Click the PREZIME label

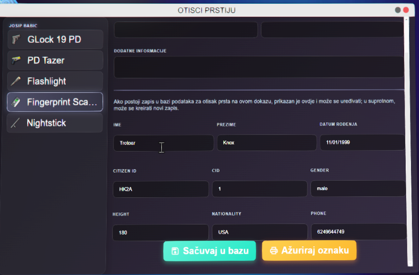click(226, 125)
